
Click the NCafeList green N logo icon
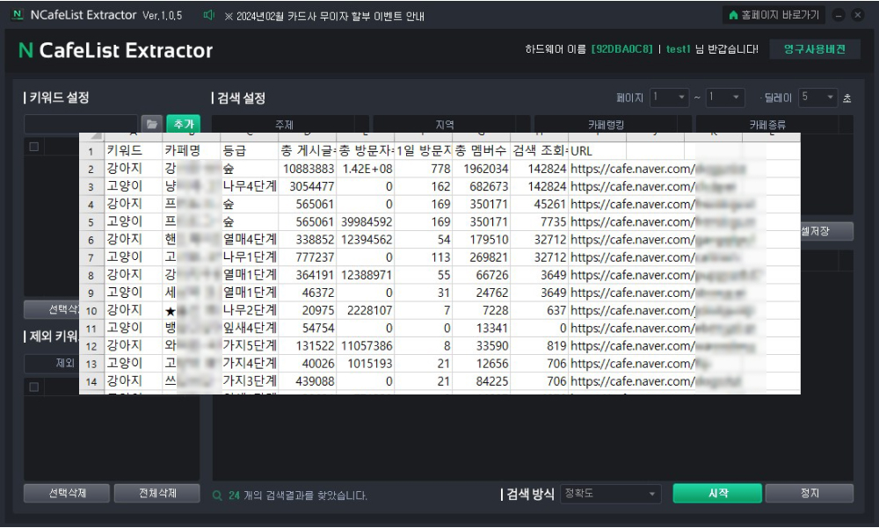tap(18, 15)
